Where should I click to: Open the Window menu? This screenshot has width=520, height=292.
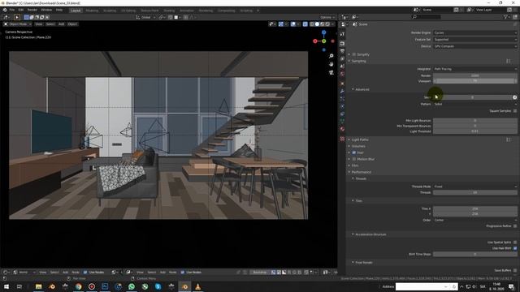click(46, 11)
